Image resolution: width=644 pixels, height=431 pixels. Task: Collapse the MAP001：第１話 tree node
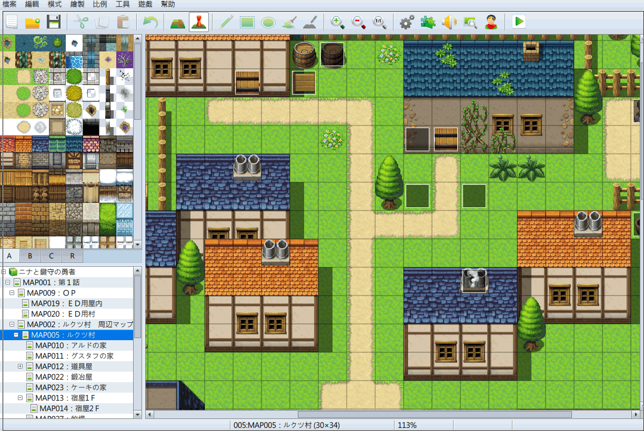[x=7, y=282]
